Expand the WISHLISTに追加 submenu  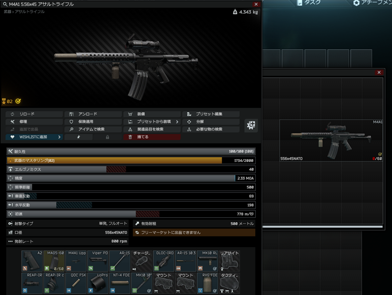(60, 137)
